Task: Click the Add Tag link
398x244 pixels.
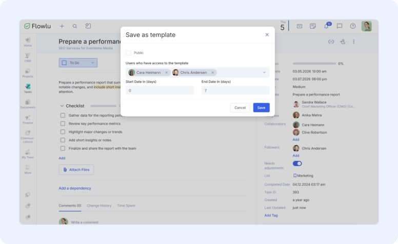Action: (x=271, y=216)
